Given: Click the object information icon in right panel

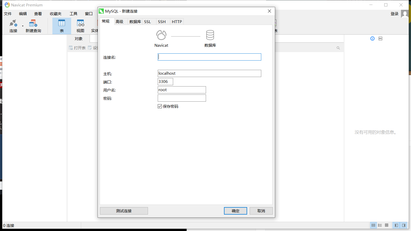Looking at the screenshot, I should click(372, 38).
